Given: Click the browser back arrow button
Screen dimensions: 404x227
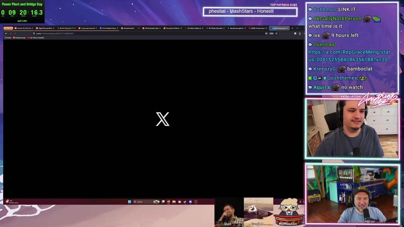Looking at the screenshot, I should tap(6, 33).
